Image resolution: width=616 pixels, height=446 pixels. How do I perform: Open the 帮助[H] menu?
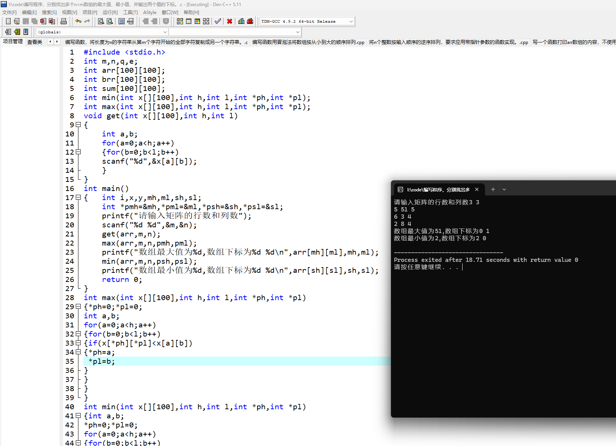tap(191, 13)
